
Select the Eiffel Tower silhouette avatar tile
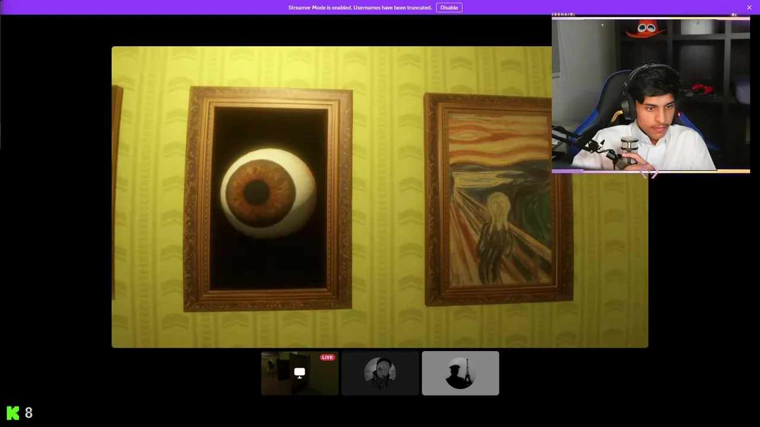460,373
